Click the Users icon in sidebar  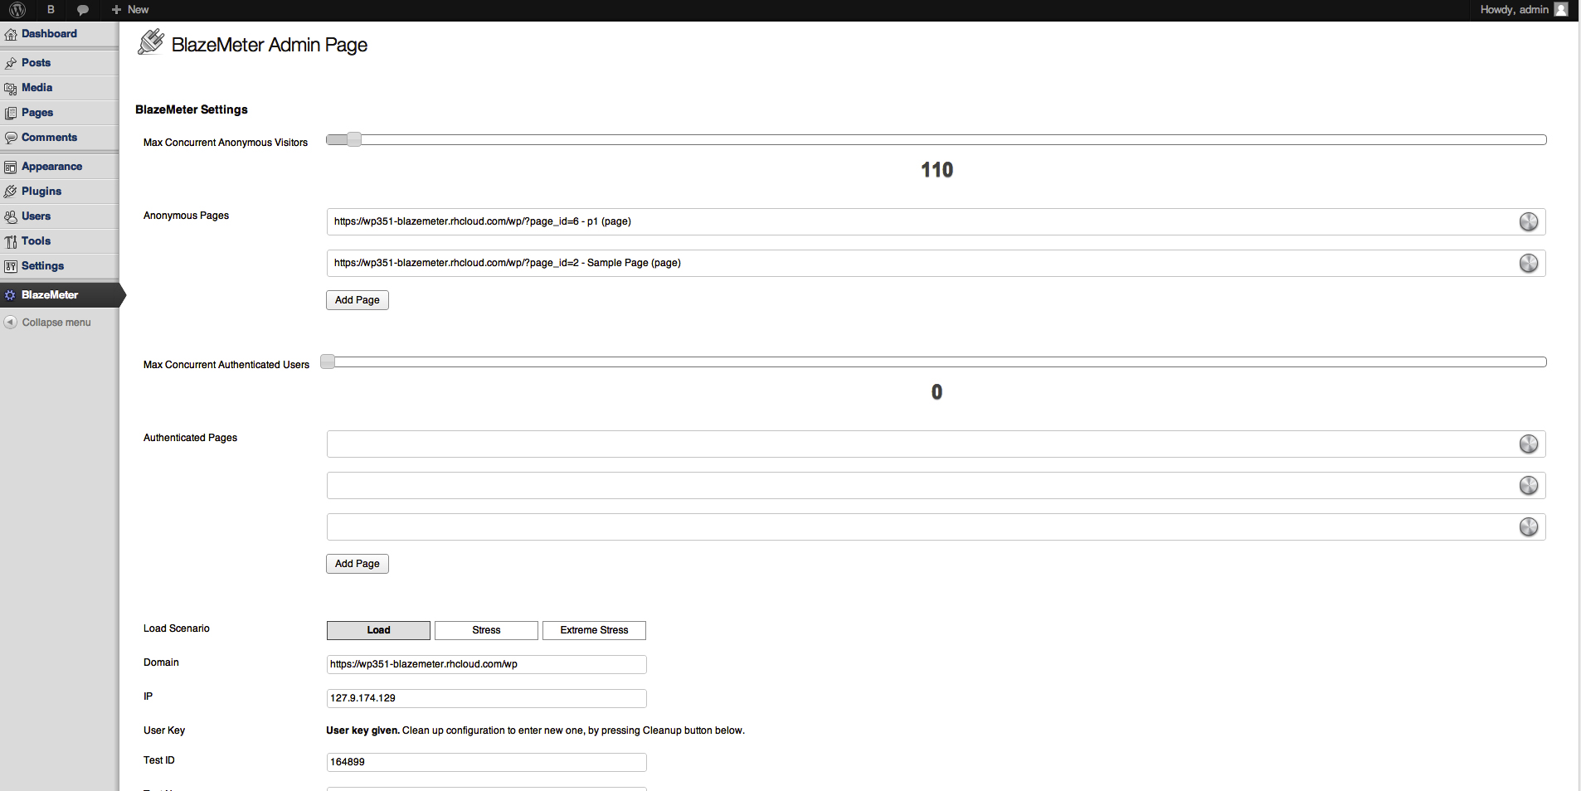[11, 216]
